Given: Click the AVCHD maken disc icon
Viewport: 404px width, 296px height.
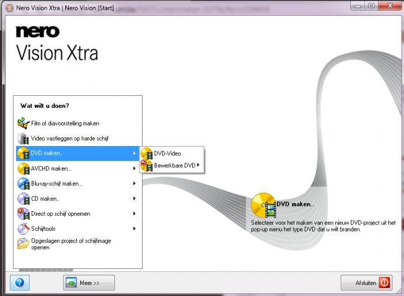Looking at the screenshot, I should (24, 168).
